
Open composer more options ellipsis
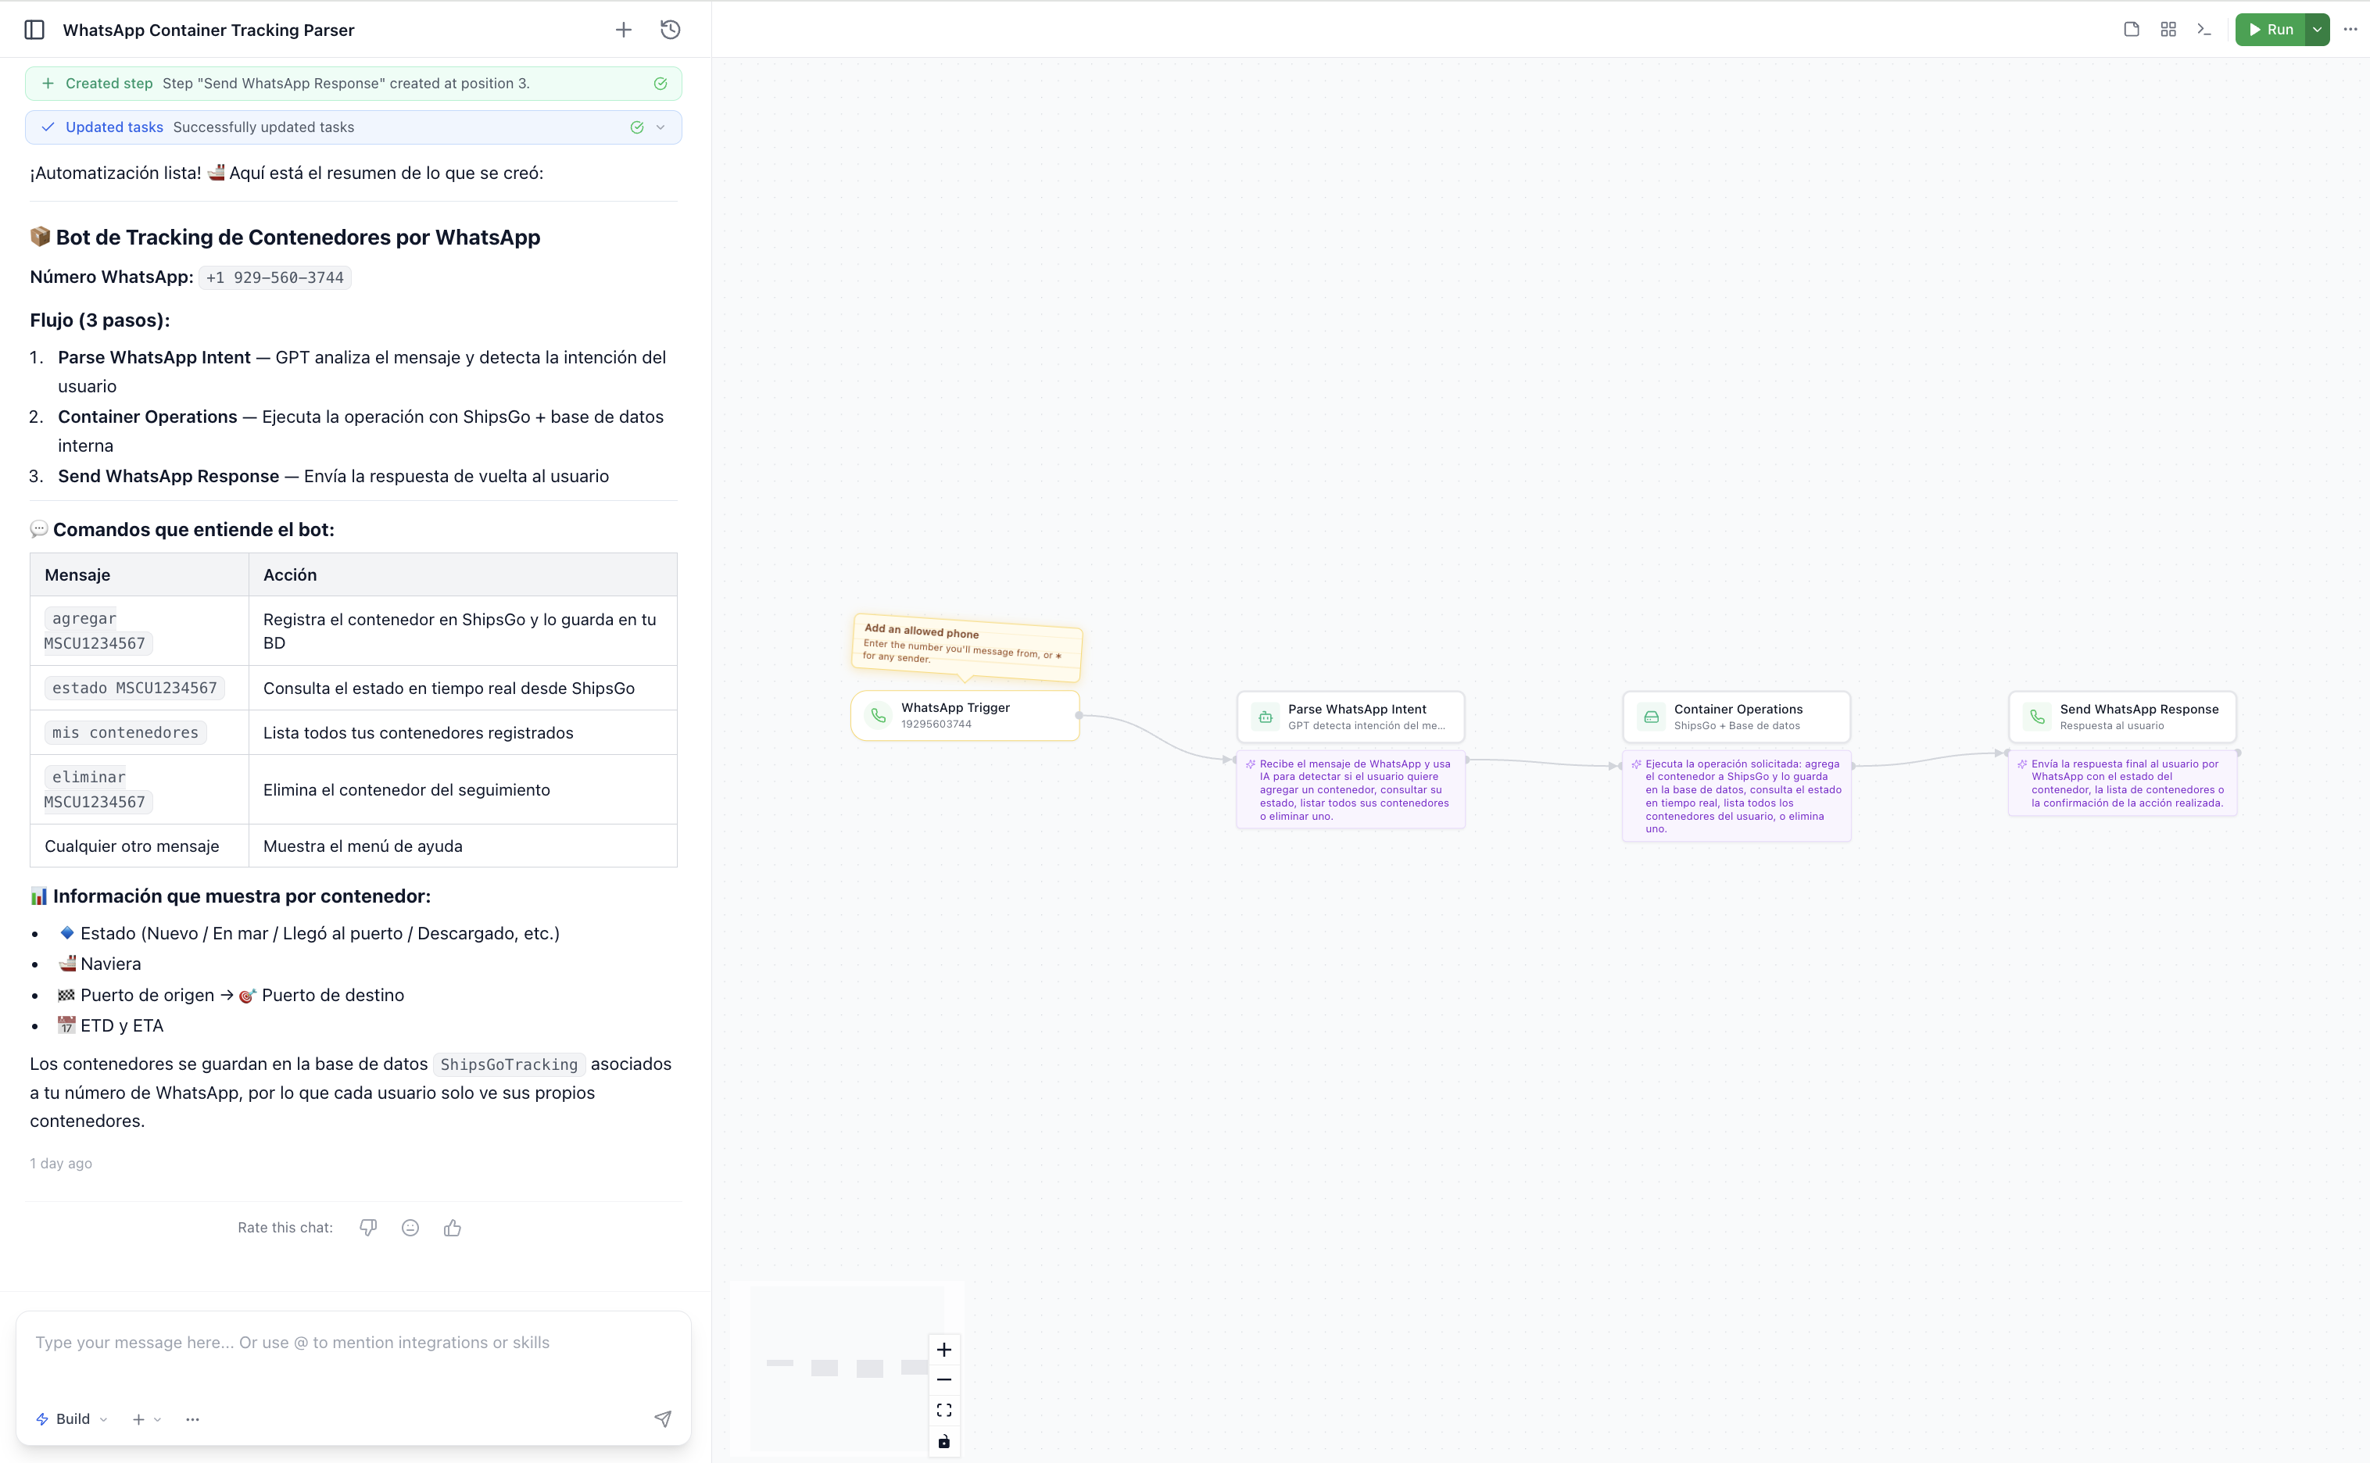(192, 1418)
